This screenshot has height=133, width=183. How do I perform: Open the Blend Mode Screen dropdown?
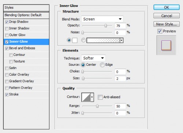102,19
